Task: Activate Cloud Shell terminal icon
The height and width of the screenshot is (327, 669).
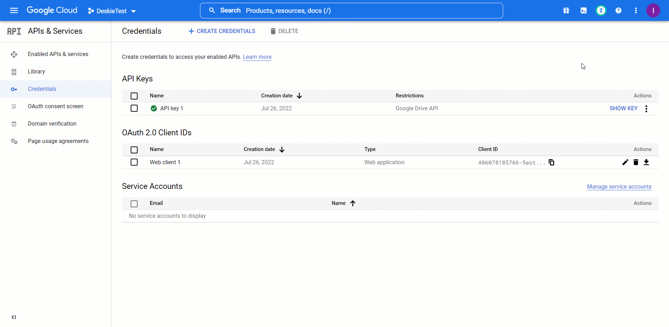Action: pos(584,10)
